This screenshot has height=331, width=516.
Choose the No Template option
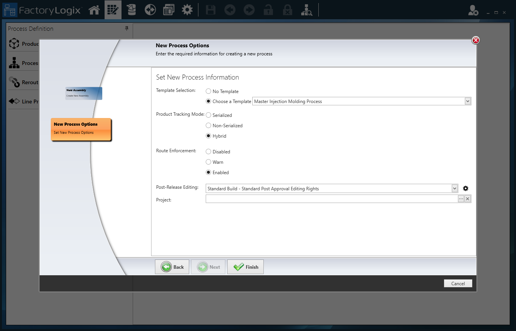(208, 91)
